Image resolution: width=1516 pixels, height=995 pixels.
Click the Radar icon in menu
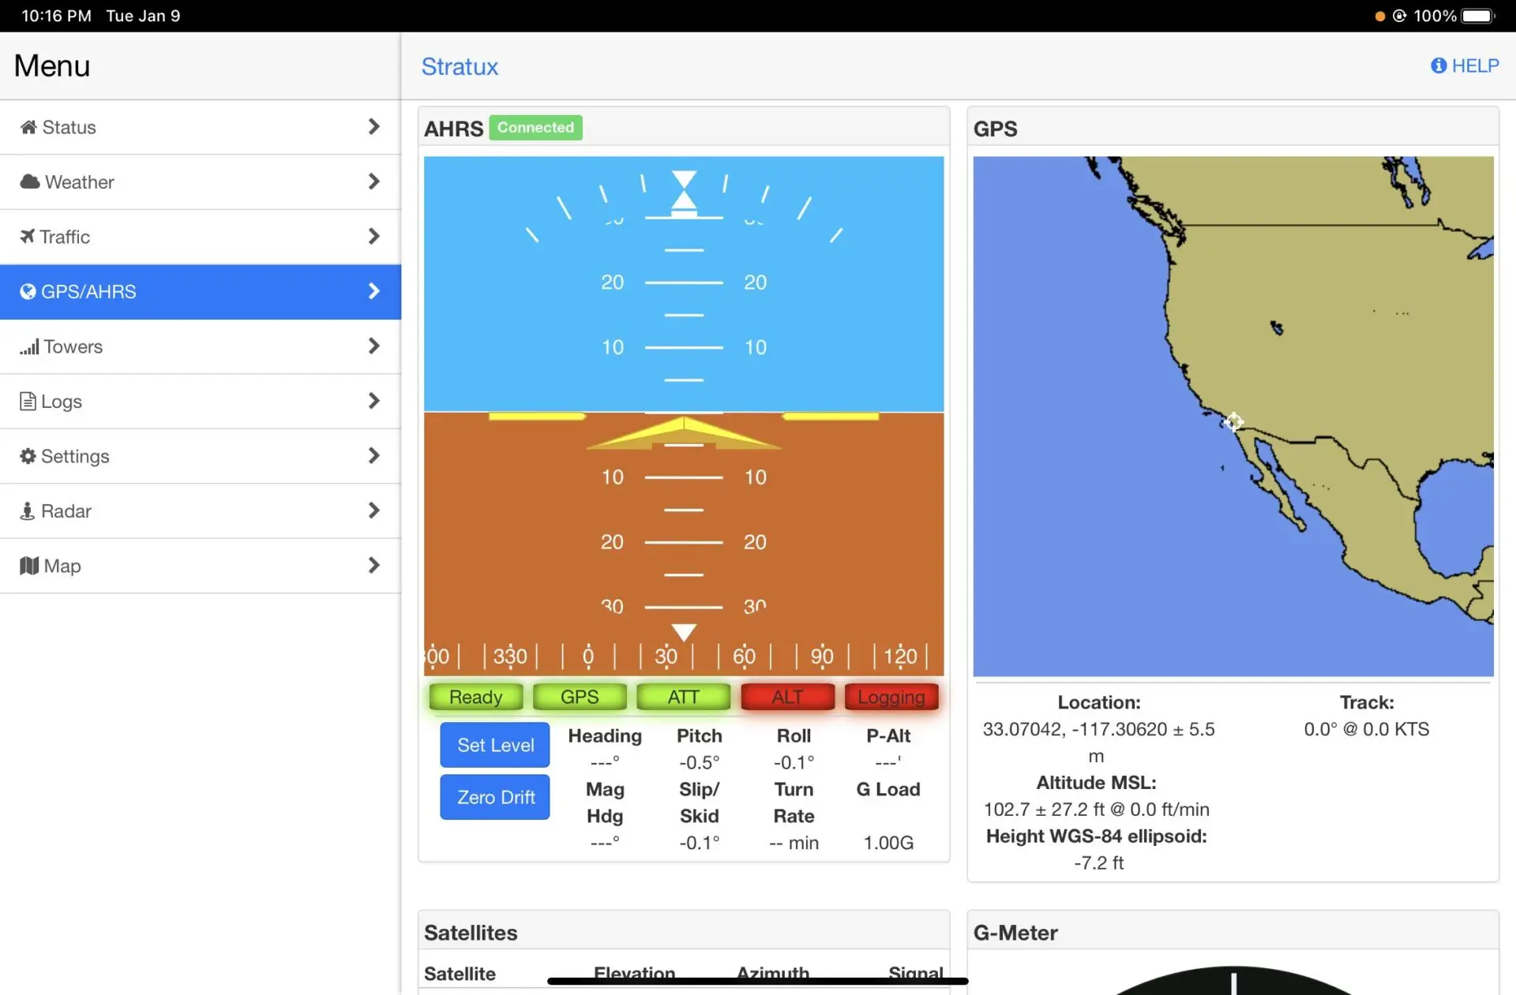point(28,511)
